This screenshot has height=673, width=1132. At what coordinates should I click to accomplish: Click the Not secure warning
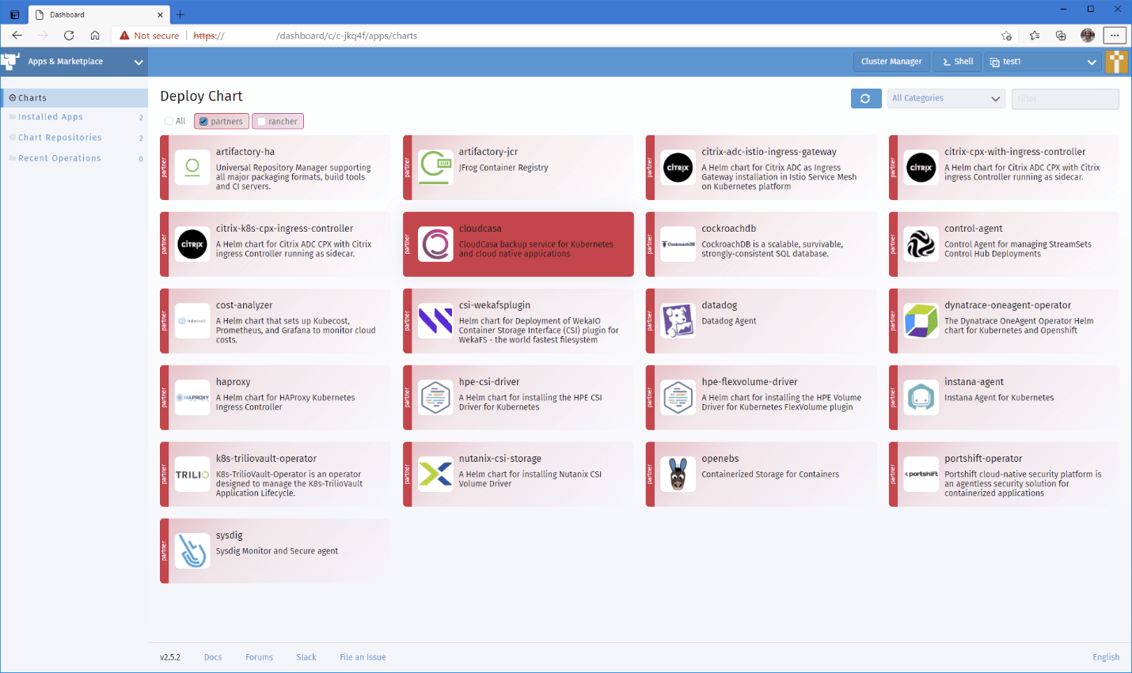click(x=150, y=35)
